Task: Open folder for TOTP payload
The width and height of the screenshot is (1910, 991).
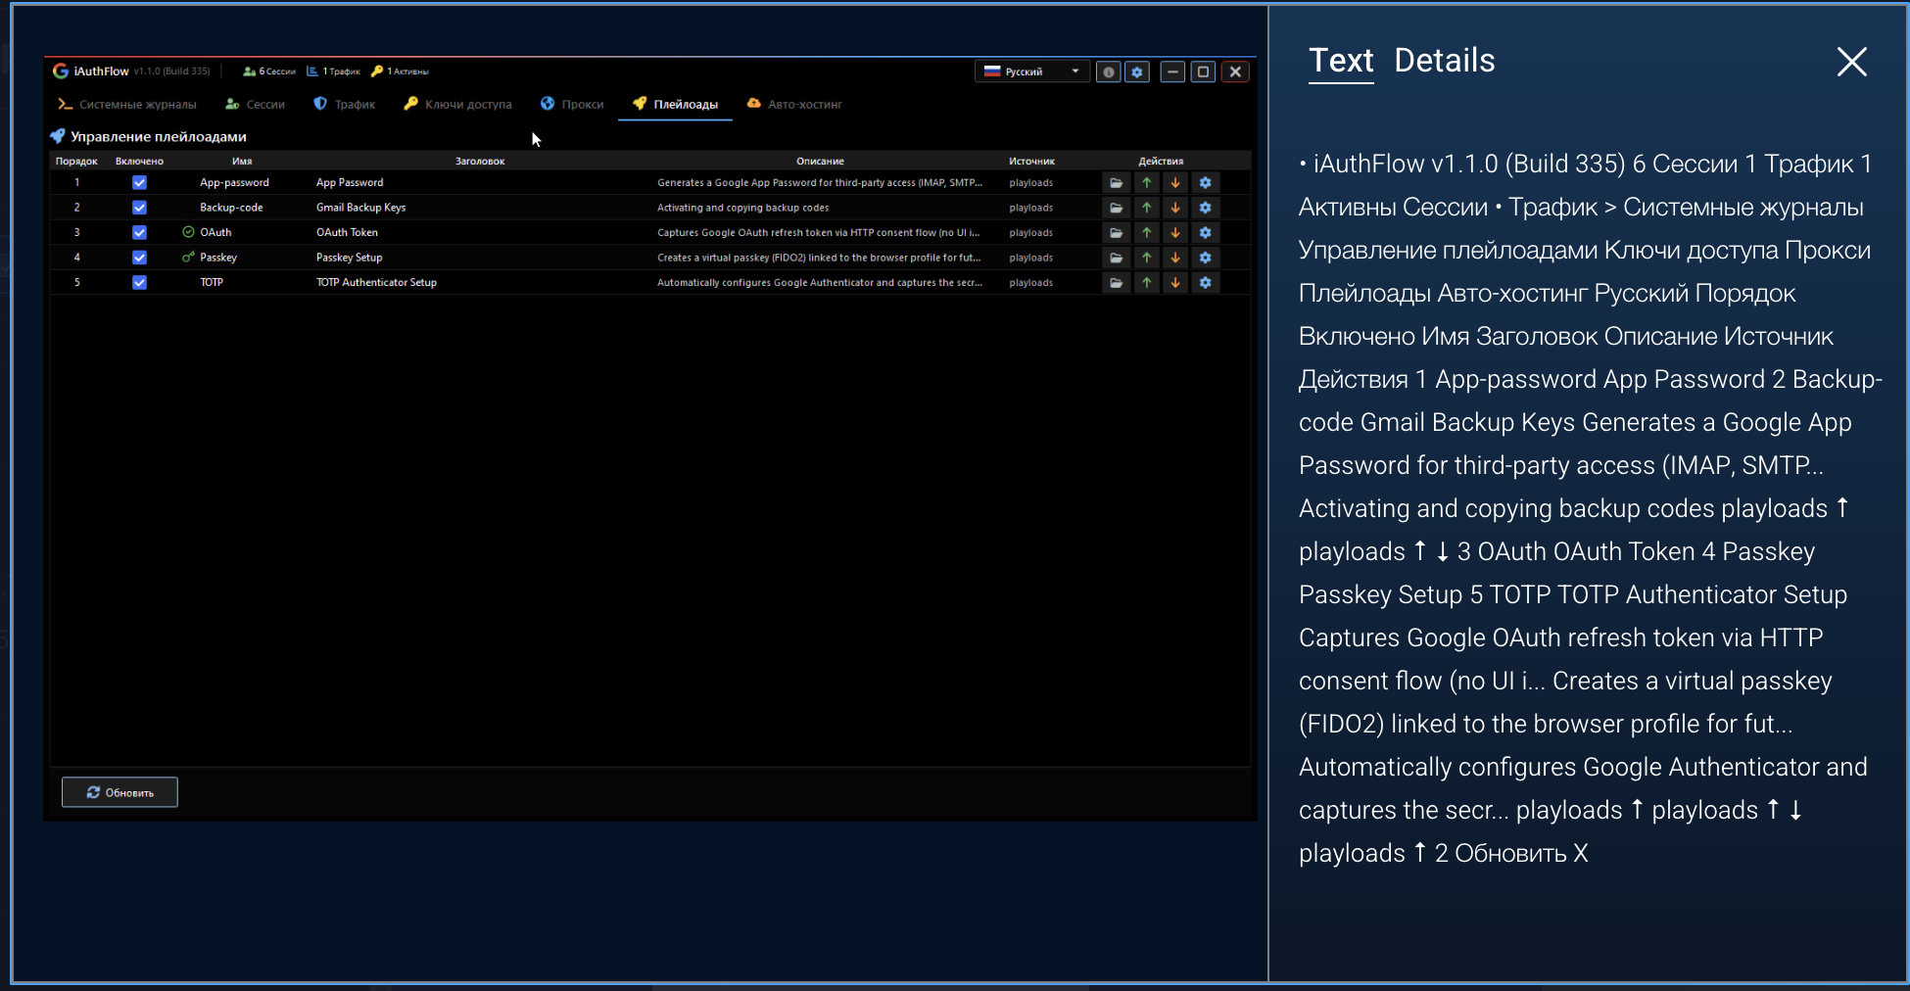Action: (1116, 283)
